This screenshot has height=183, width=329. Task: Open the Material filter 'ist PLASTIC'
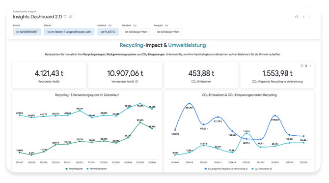point(108,32)
